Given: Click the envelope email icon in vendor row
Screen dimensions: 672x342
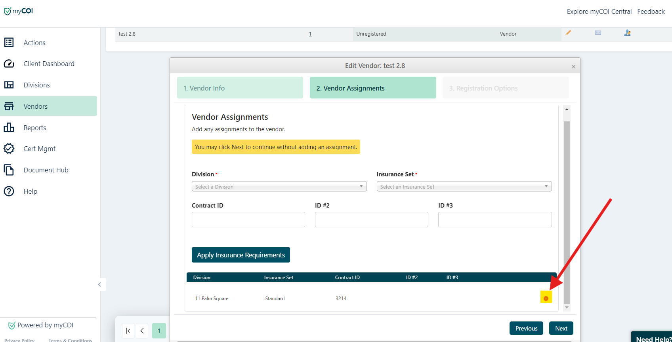Looking at the screenshot, I should pyautogui.click(x=598, y=33).
